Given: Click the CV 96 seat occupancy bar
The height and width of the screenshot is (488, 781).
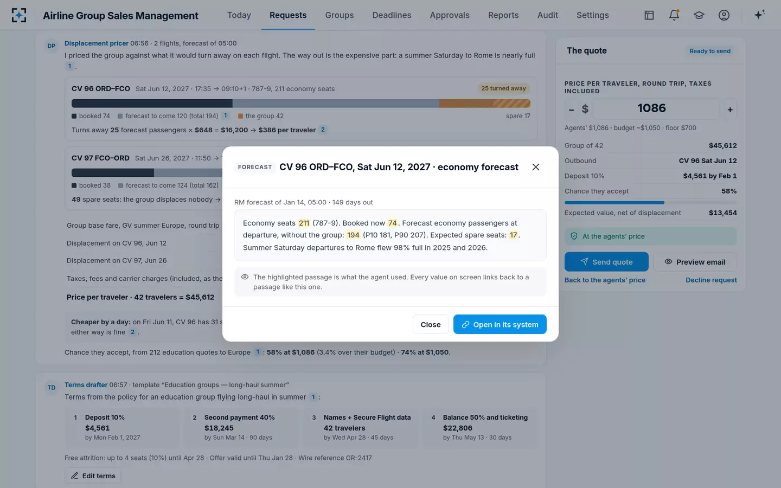Looking at the screenshot, I should coord(301,103).
